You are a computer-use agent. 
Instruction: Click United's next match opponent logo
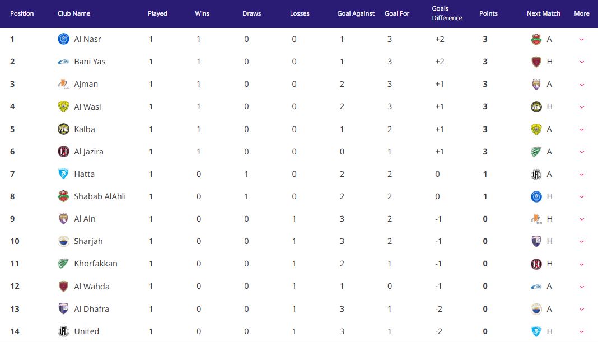[x=536, y=331]
